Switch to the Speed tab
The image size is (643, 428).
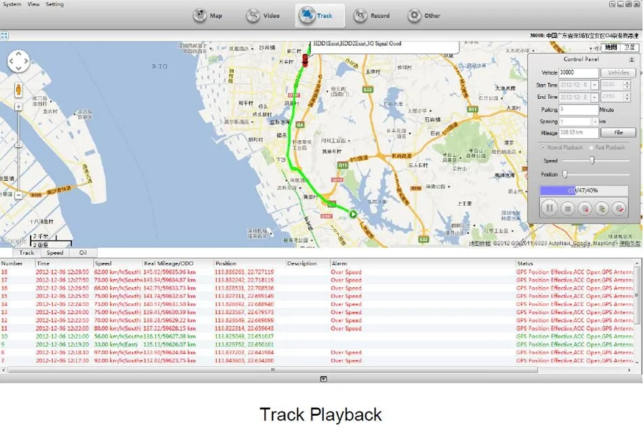tap(55, 253)
